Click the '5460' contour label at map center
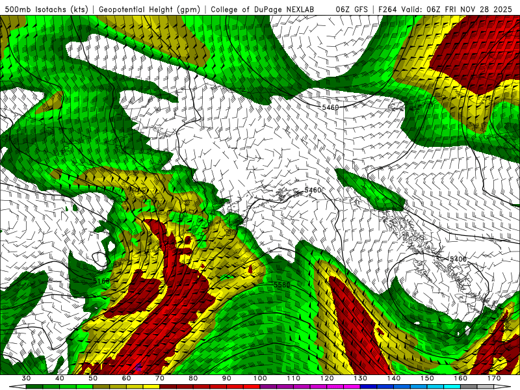This screenshot has height=390, width=520. [x=313, y=190]
